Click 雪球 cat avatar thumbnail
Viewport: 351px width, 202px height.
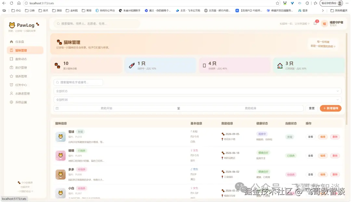[60, 137]
